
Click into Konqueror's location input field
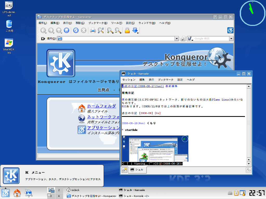click(116, 39)
